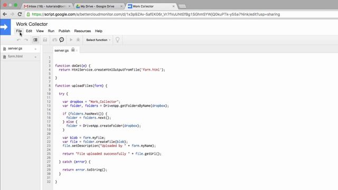Open a new browser tab
The image size is (338, 190).
[182, 6]
